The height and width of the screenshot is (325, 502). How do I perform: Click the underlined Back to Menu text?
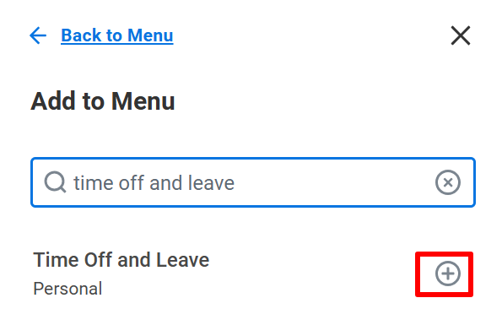point(117,35)
